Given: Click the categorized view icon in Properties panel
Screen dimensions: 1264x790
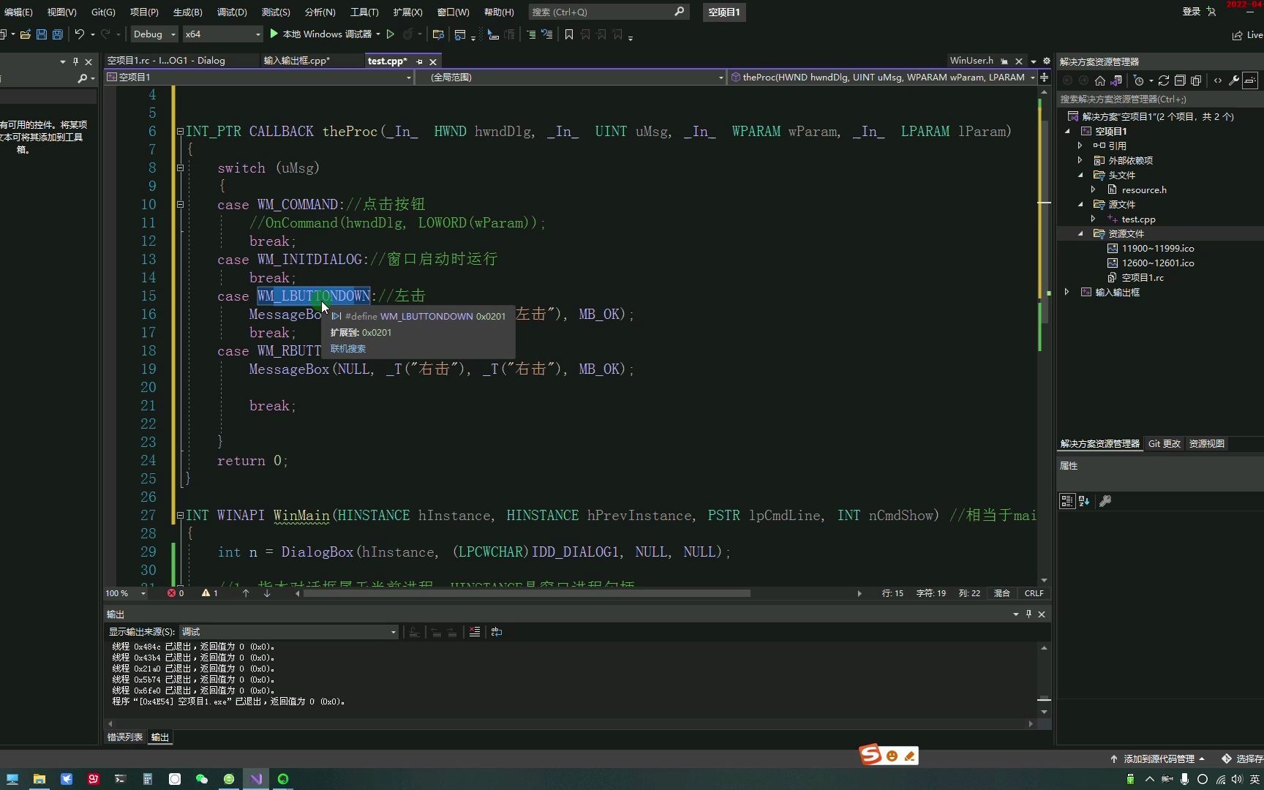Looking at the screenshot, I should [1067, 501].
